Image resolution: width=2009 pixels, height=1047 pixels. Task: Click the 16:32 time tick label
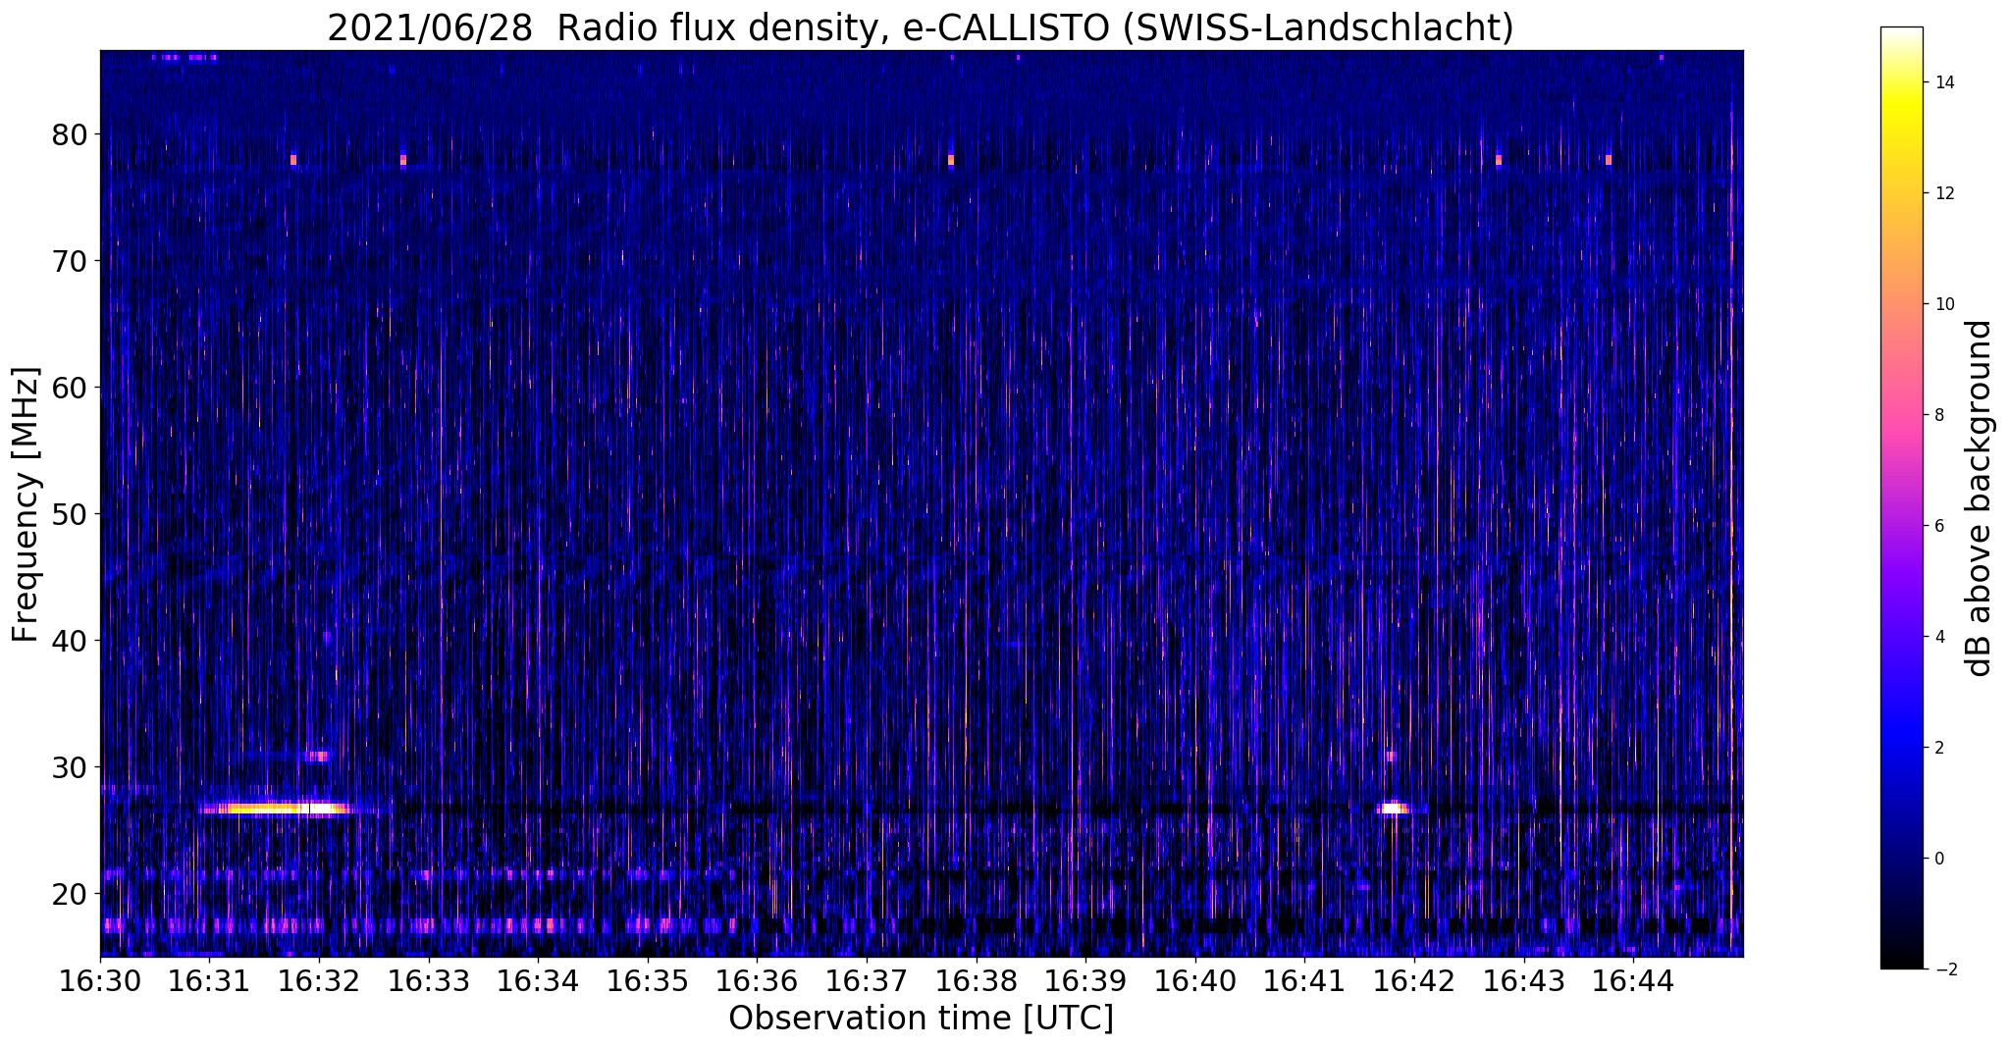coord(319,981)
